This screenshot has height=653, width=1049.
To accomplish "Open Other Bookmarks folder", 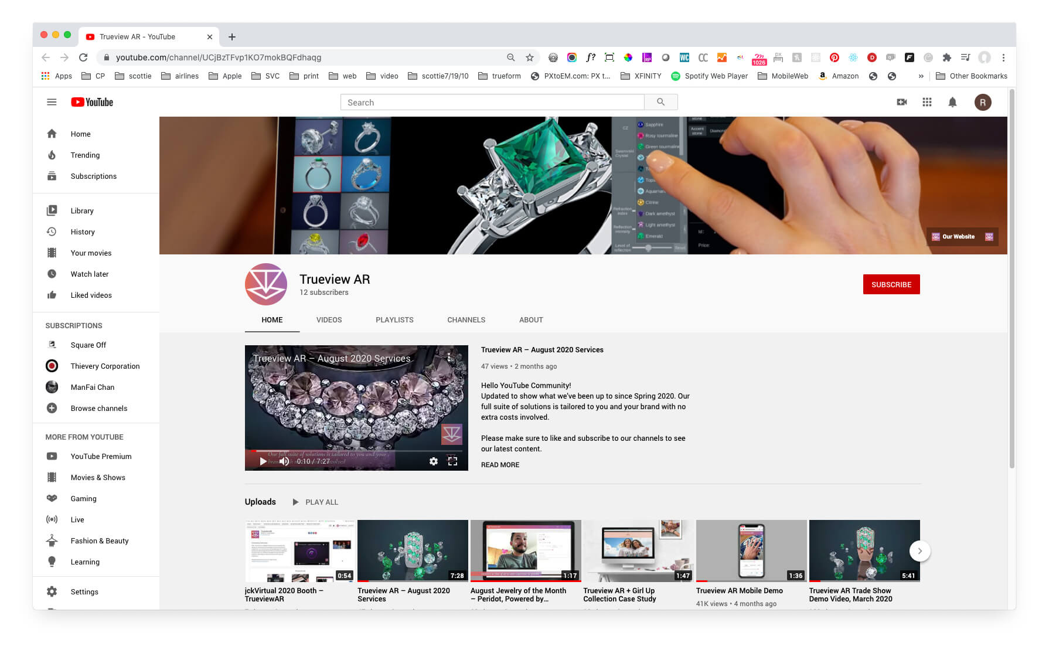I will point(972,76).
